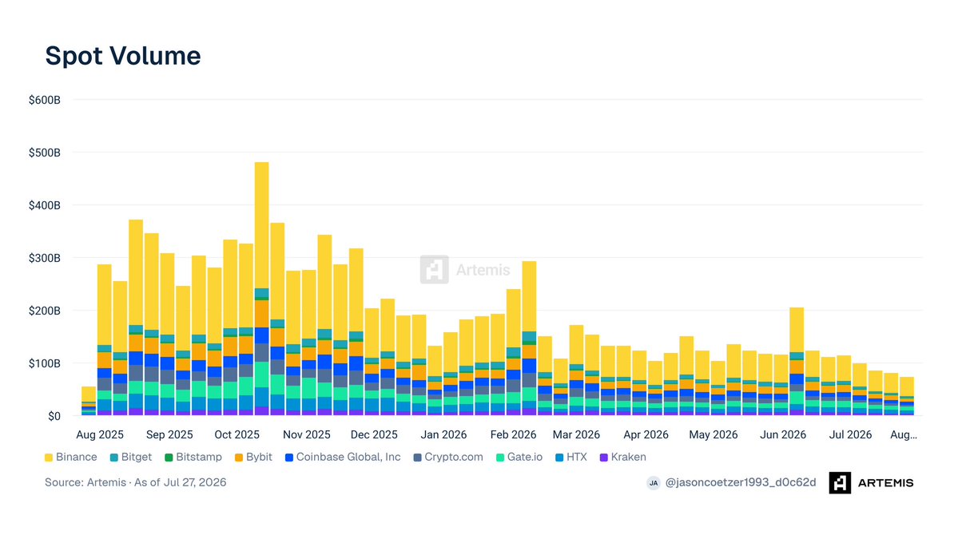Click the Feb 2026 x-axis label
The image size is (958, 539).
tap(513, 434)
